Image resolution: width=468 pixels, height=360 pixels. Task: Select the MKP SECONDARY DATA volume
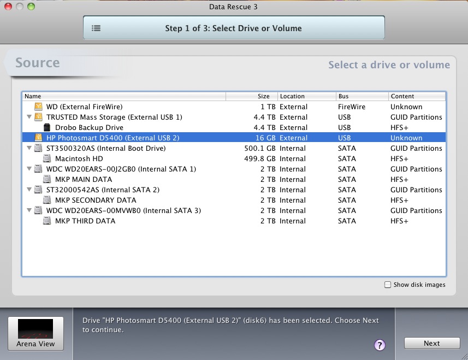[x=96, y=200]
